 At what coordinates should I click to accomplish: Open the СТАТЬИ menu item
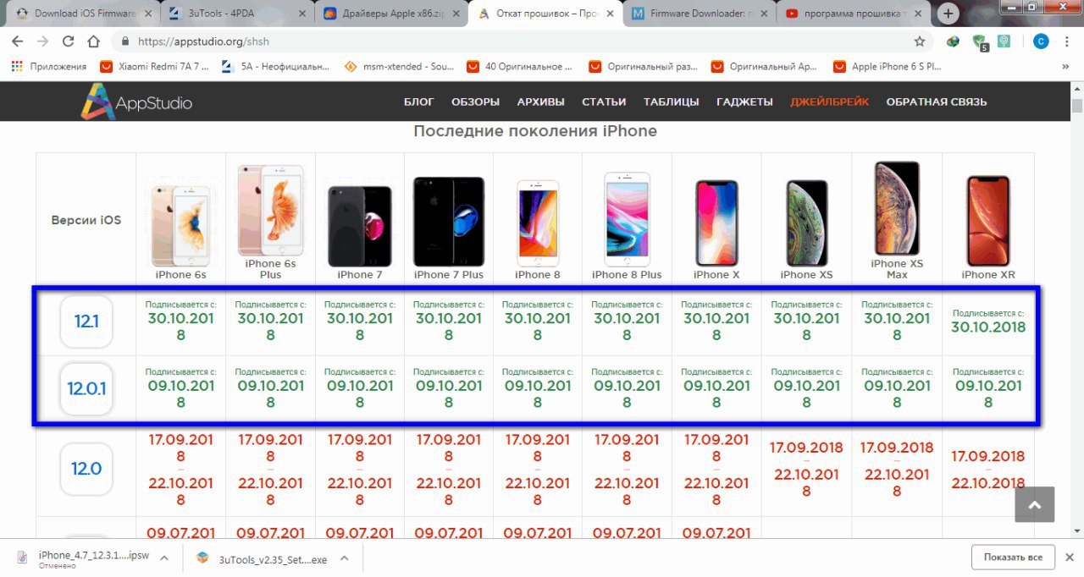click(x=604, y=102)
